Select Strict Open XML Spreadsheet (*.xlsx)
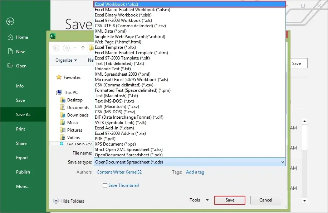The image size is (328, 213). (190, 150)
